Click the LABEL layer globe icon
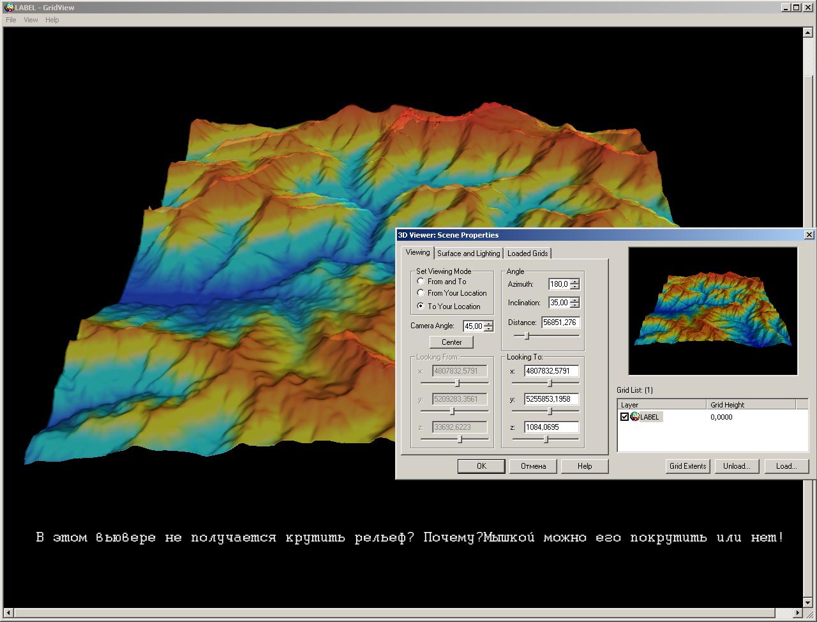This screenshot has height=622, width=817. click(x=635, y=417)
